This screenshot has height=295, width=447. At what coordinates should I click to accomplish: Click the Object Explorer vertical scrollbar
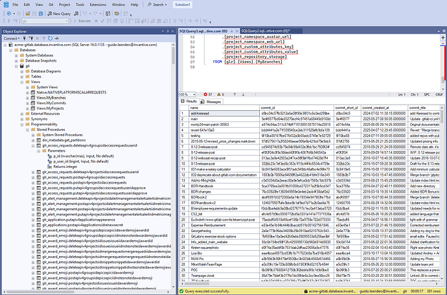tap(173, 165)
